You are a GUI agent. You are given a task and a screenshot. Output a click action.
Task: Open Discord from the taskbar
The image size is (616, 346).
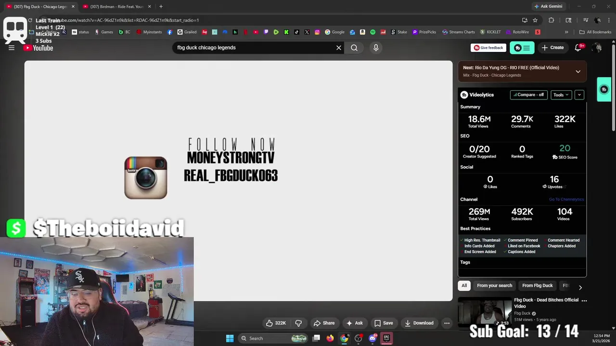[x=372, y=338]
